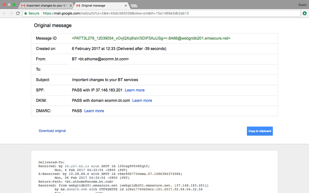The width and height of the screenshot is (309, 193).
Task: Click Gmail favicon on Original message tab
Action: 78,6
